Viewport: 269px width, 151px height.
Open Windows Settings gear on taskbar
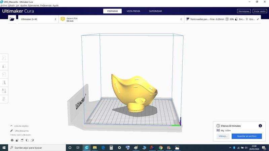tap(119, 148)
